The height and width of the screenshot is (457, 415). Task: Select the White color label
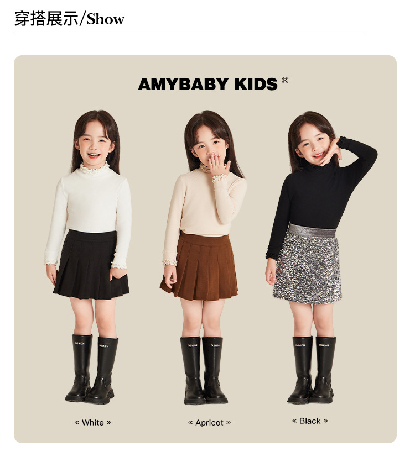93,423
